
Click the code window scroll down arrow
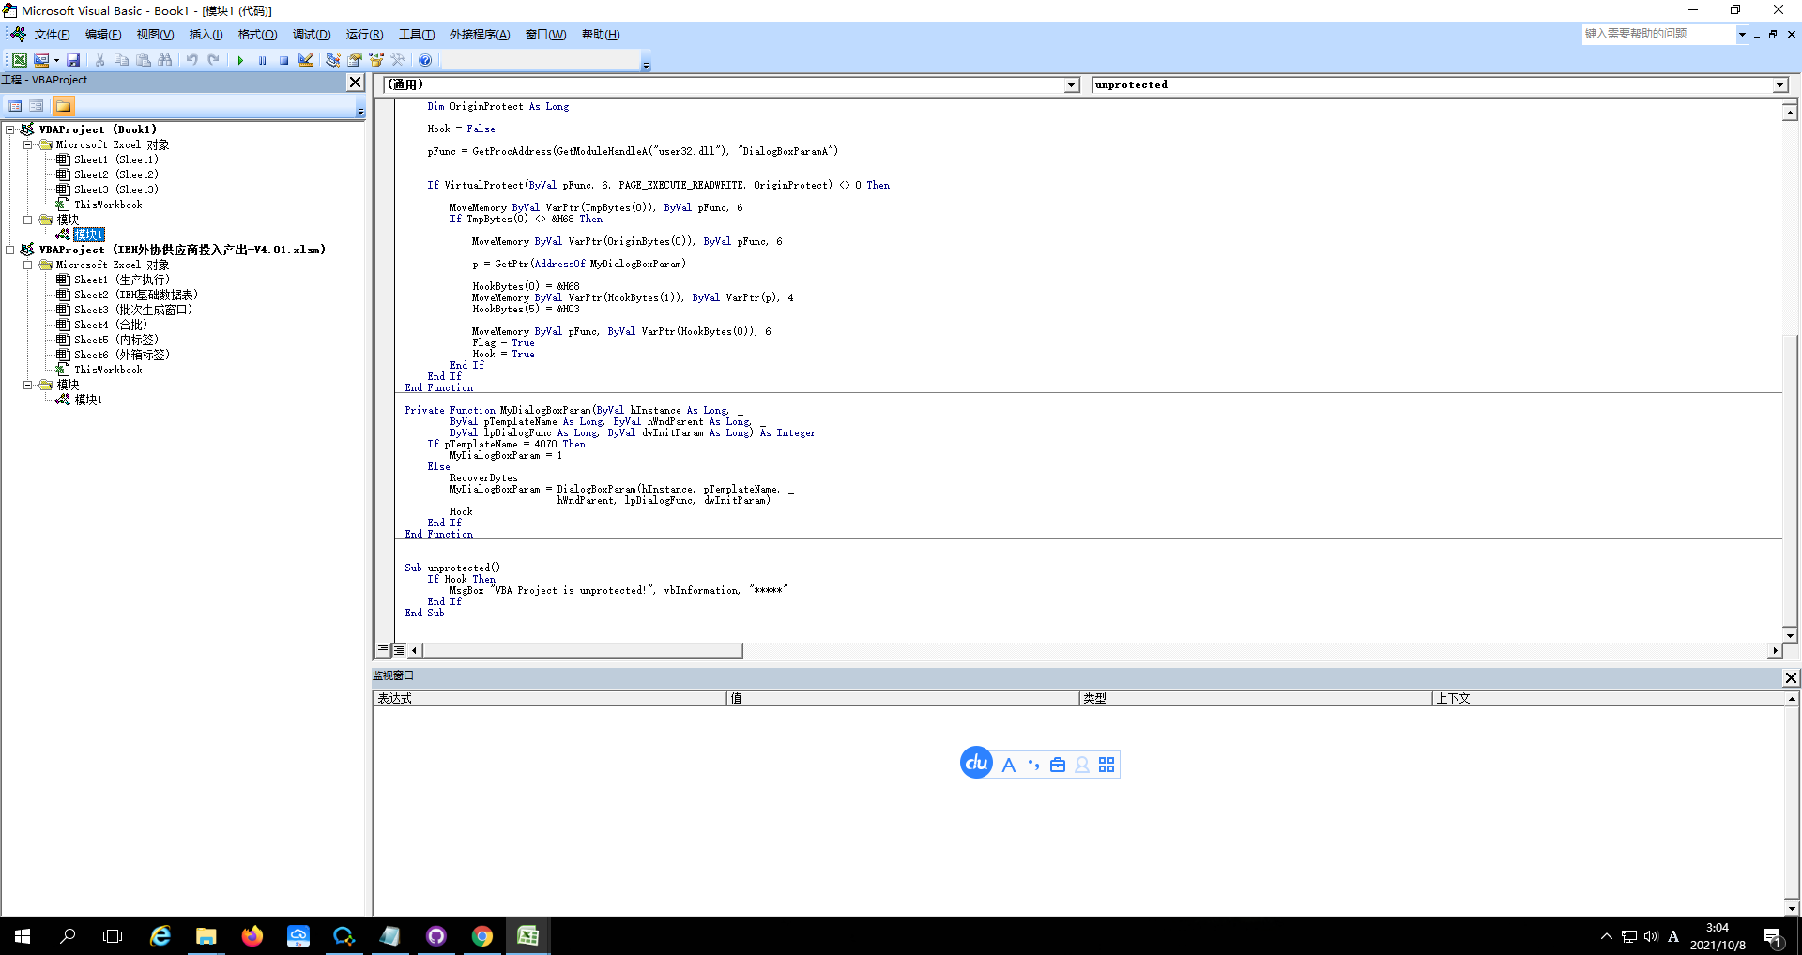1790,635
